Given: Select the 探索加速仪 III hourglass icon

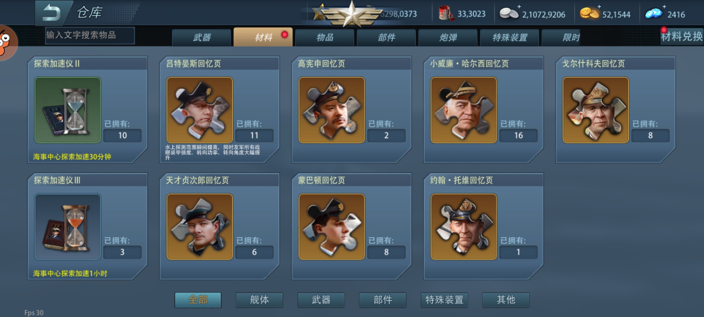Looking at the screenshot, I should coord(68,227).
